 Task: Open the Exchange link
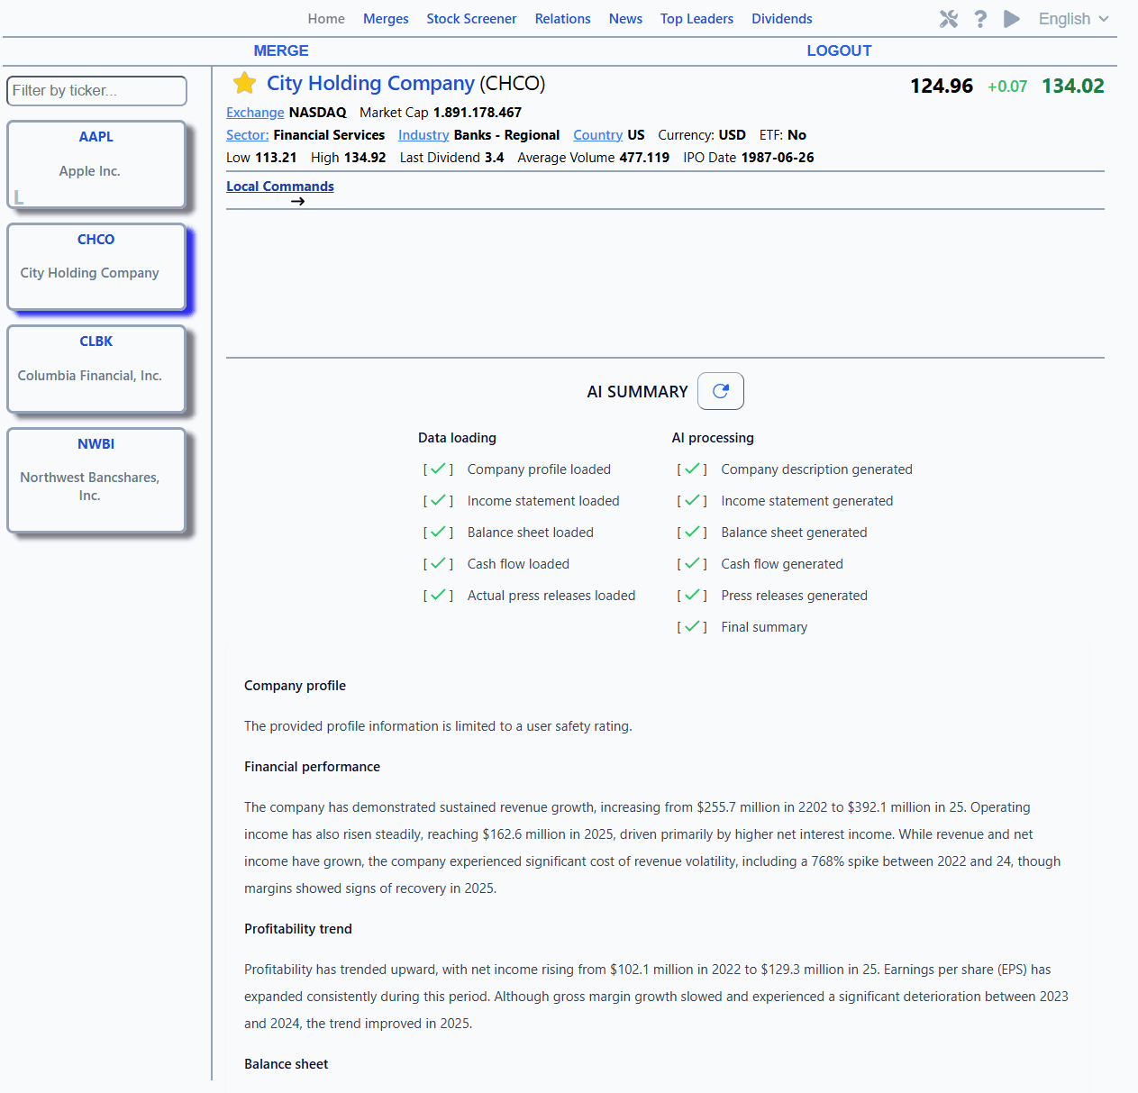coord(255,113)
